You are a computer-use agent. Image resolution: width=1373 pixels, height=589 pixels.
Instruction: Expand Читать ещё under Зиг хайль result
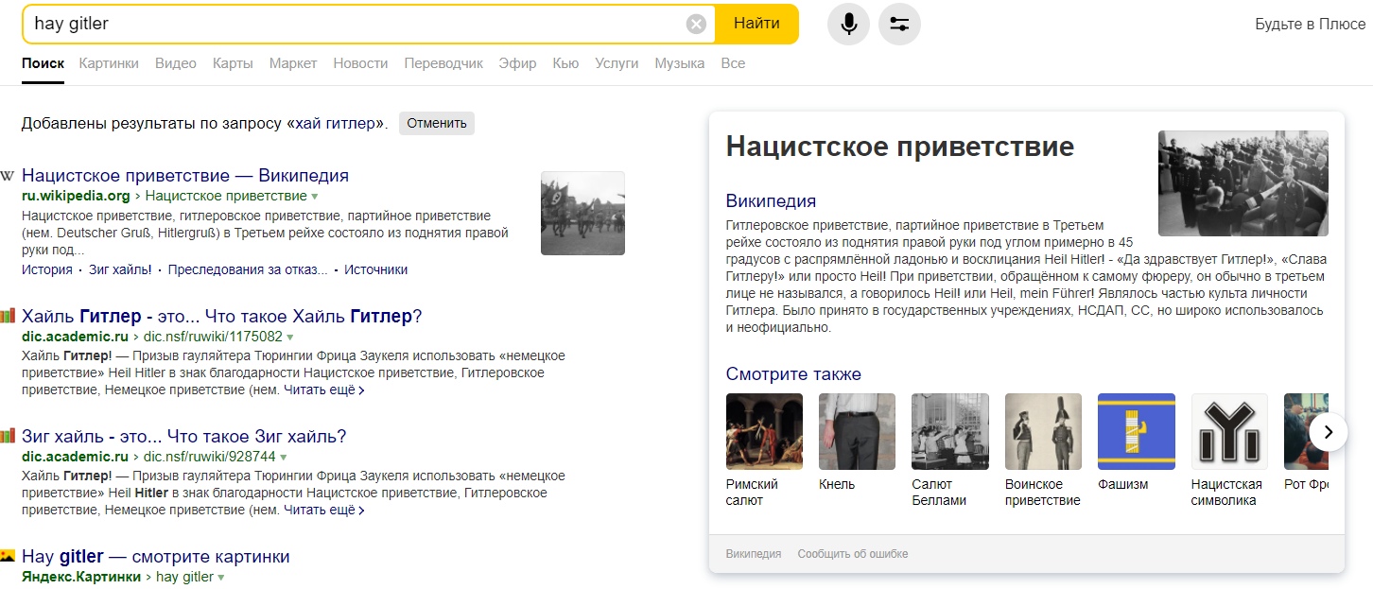click(323, 510)
